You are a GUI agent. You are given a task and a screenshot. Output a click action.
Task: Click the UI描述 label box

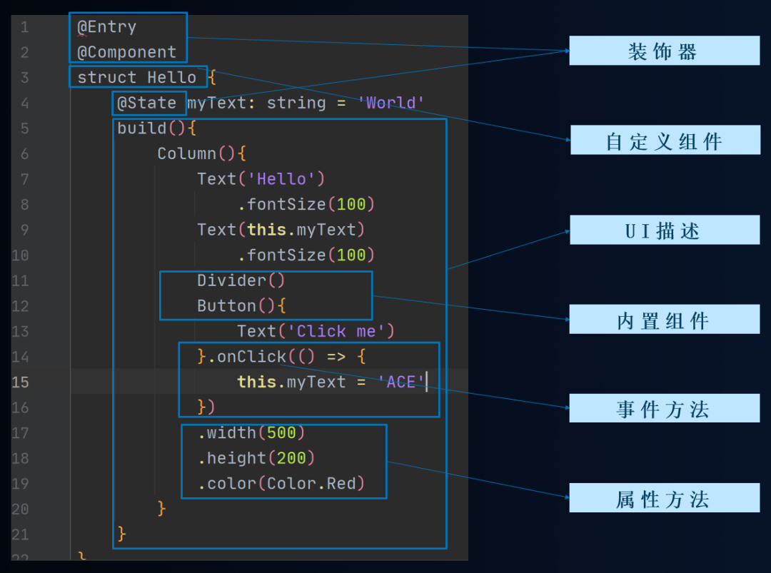[x=665, y=230]
